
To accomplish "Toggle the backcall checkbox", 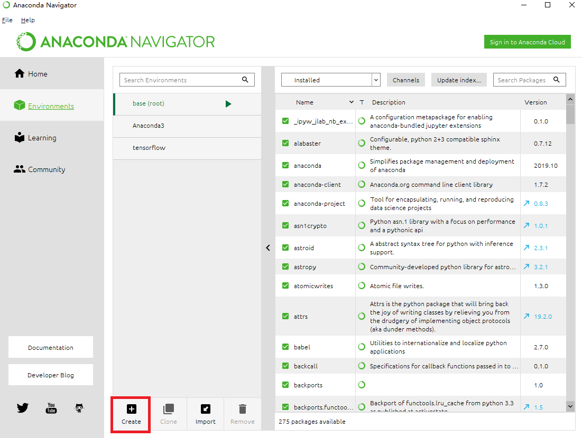I will [x=285, y=366].
